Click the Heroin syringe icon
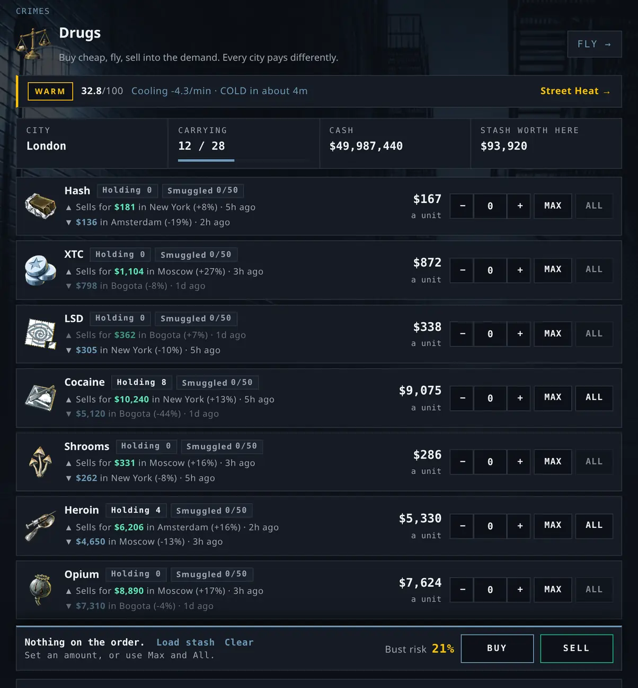The image size is (638, 688). (41, 526)
